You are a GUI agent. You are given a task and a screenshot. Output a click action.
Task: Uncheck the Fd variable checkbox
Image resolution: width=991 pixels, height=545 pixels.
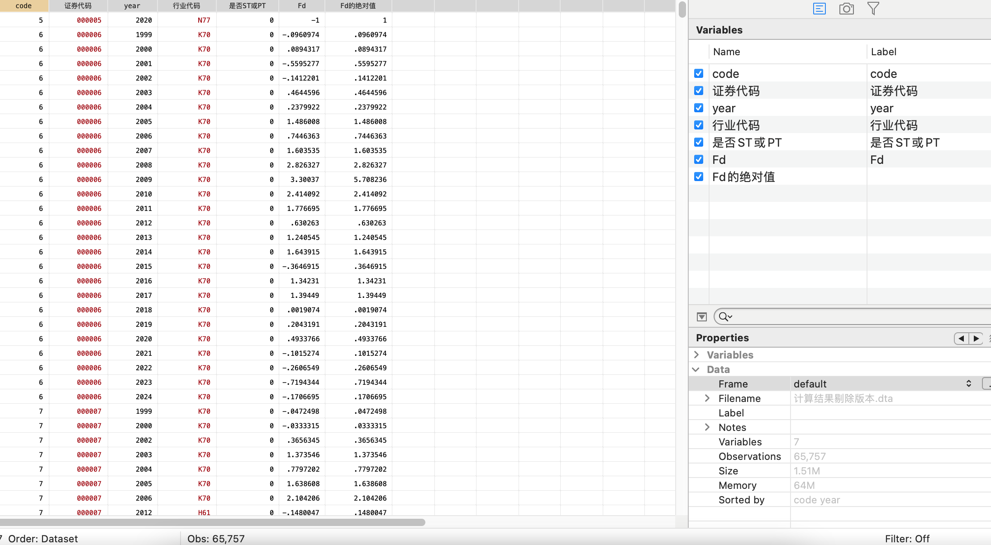[699, 159]
